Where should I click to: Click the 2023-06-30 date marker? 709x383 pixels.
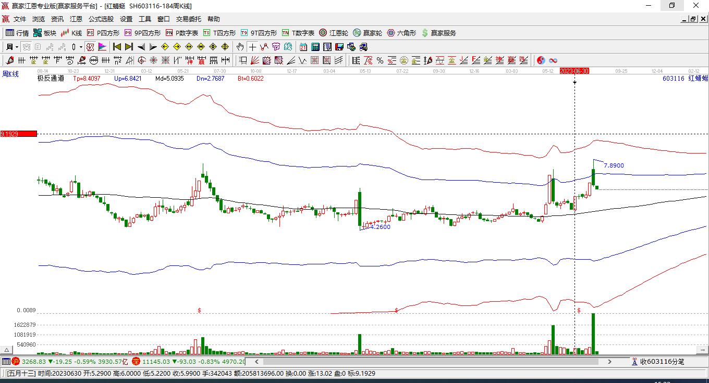(574, 71)
